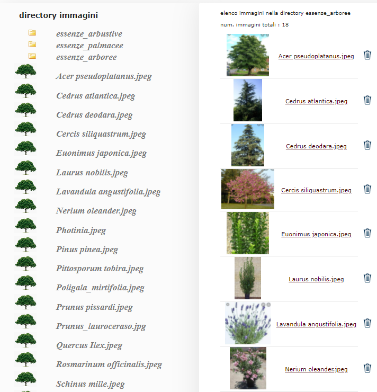
Task: Open the Cedrus atlantica.jpeg underlined link
Action: coord(316,101)
